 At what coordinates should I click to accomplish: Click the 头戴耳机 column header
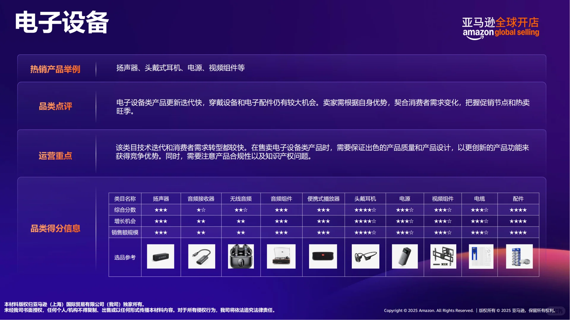point(365,199)
